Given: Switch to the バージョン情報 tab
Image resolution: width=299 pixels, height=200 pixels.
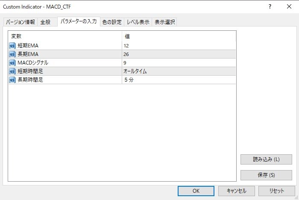Looking at the screenshot, I should pyautogui.click(x=21, y=22).
